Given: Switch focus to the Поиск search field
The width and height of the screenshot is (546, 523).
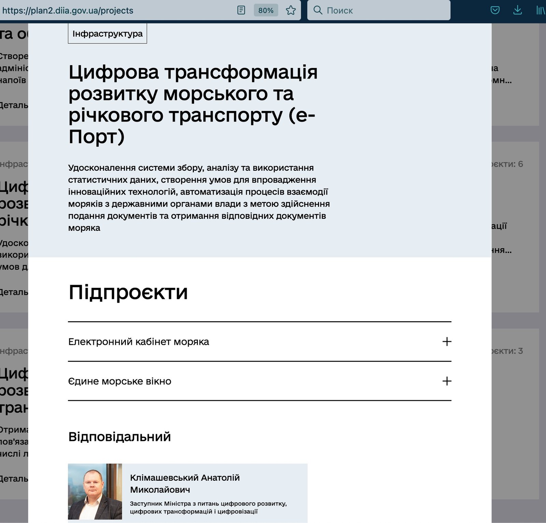Looking at the screenshot, I should tap(358, 11).
